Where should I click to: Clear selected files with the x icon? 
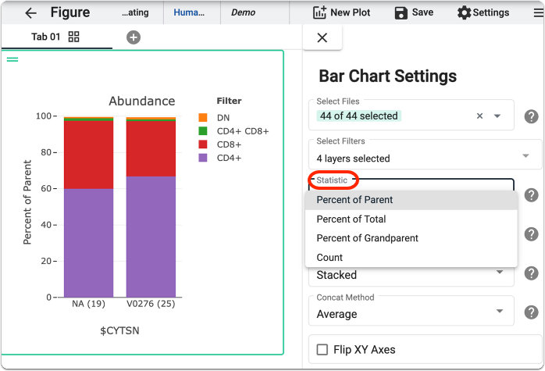coord(479,116)
